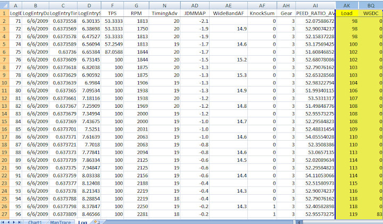Select RPM cell showing 1906
This screenshot has height=224, width=383.
pyautogui.click(x=136, y=83)
